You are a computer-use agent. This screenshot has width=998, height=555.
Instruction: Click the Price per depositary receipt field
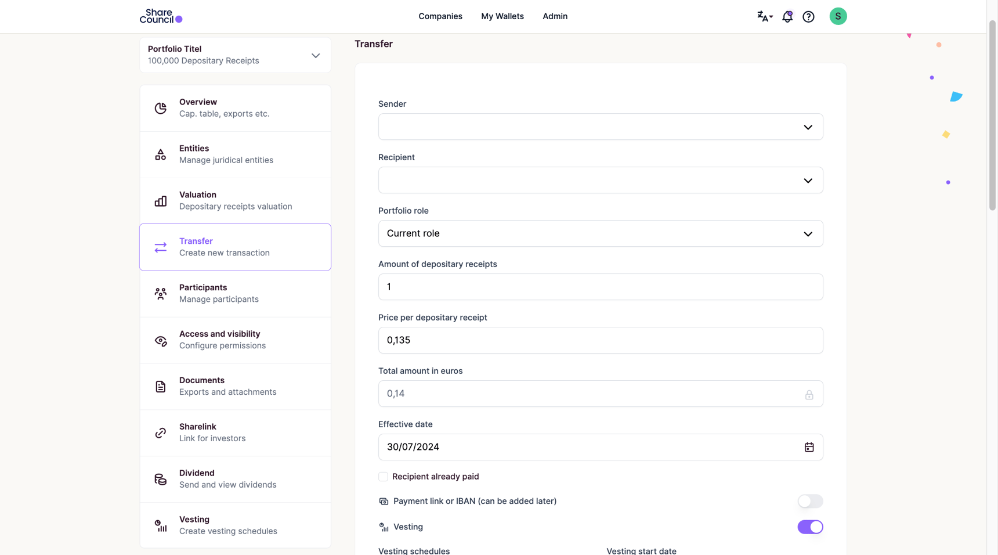pyautogui.click(x=601, y=340)
